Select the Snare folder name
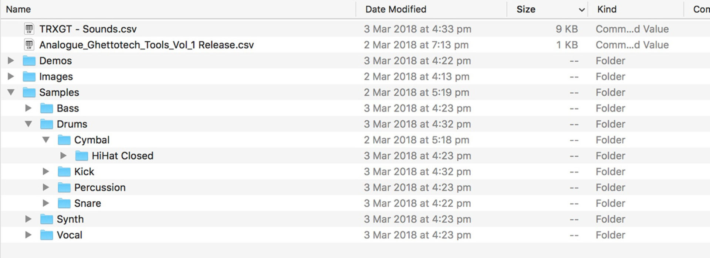This screenshot has width=710, height=258. (88, 203)
